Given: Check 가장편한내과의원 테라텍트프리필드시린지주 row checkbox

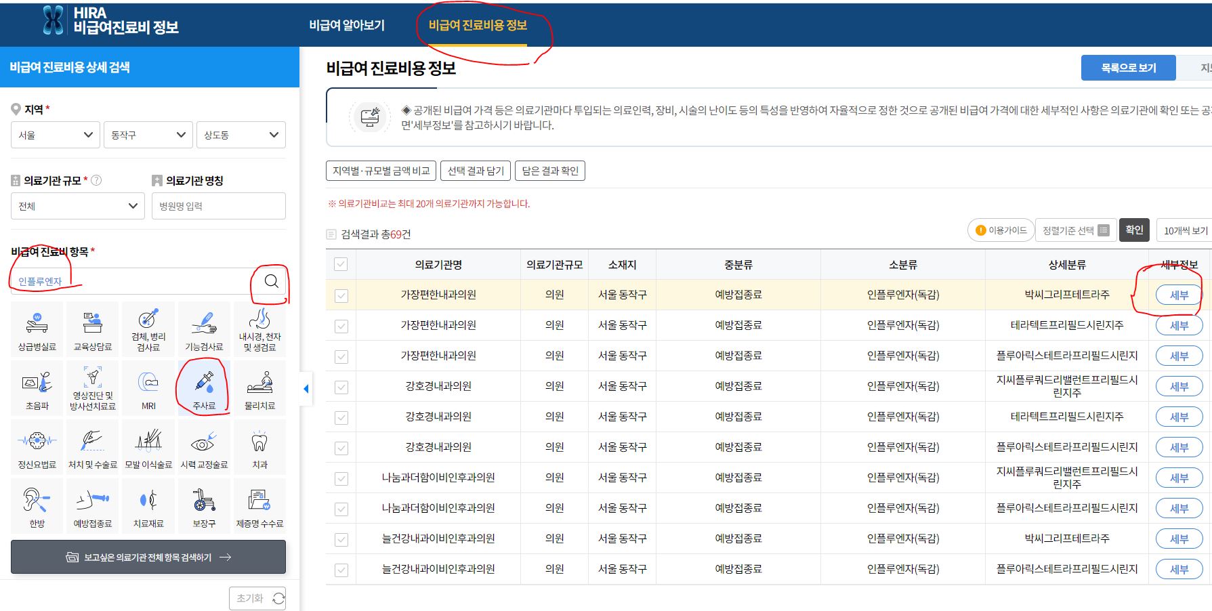Looking at the screenshot, I should (341, 326).
